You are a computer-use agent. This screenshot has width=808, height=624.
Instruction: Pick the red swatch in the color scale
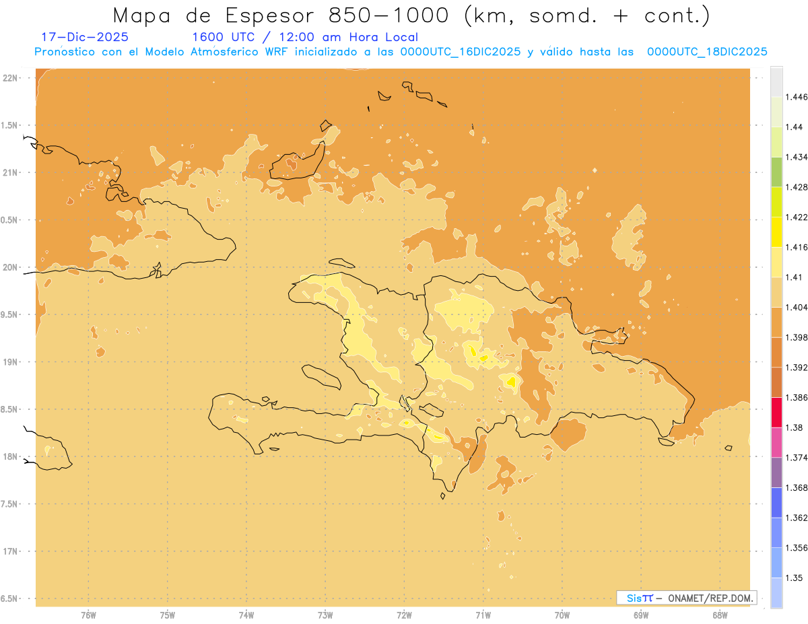pyautogui.click(x=776, y=412)
